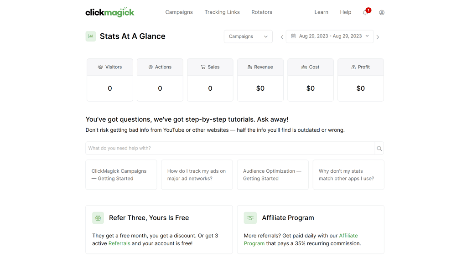Image resolution: width=467 pixels, height=268 pixels.
Task: Click the handshake Affiliate Program icon
Action: [250, 218]
